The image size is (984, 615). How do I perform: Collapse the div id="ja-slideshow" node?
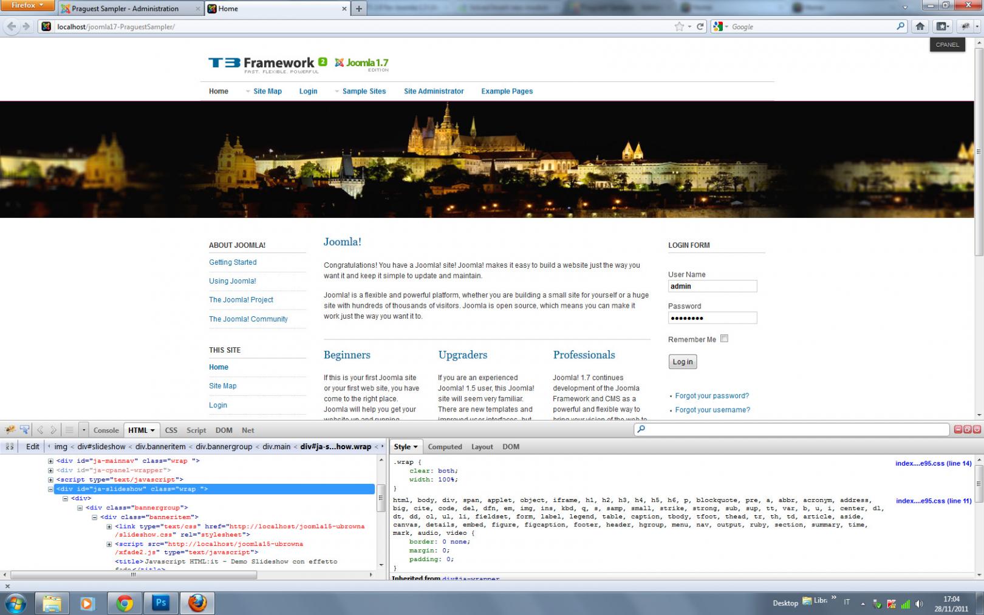click(51, 489)
